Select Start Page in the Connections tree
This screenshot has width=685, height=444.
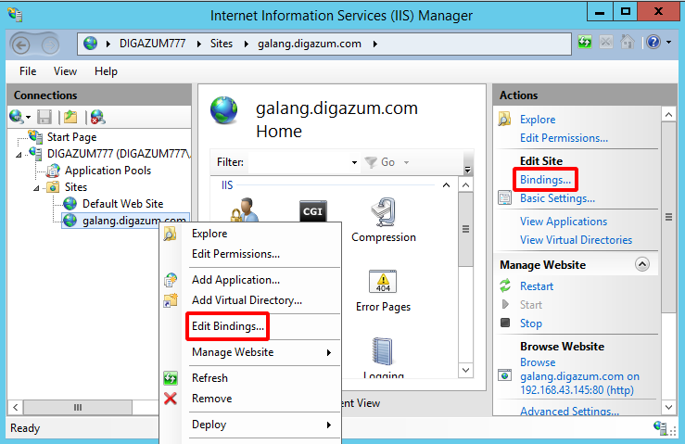pos(71,137)
